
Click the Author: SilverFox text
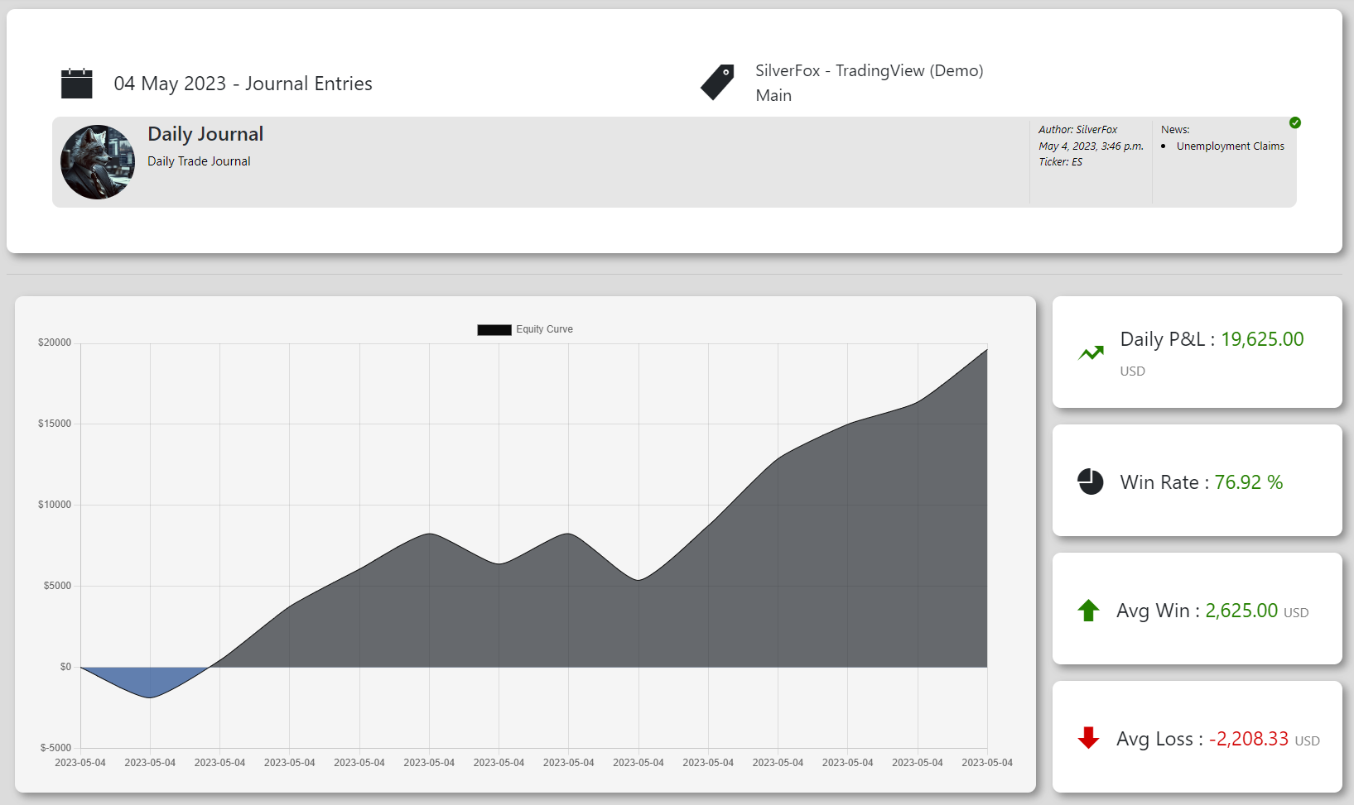[1077, 130]
